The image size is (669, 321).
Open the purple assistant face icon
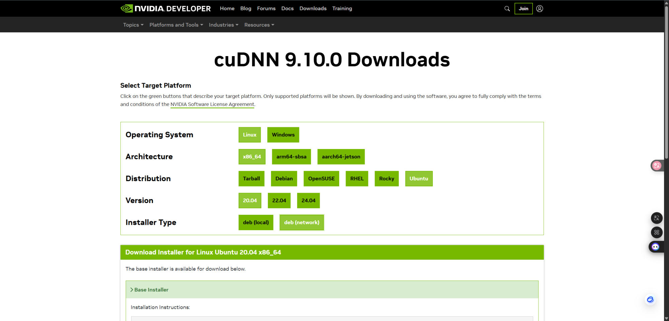[x=656, y=247]
